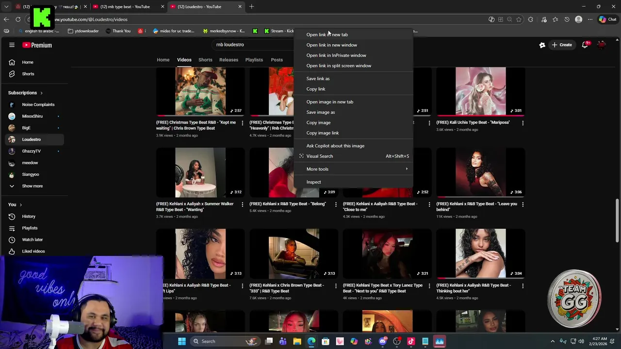
Task: Open Watch later in the sidebar
Action: pyautogui.click(x=34, y=239)
